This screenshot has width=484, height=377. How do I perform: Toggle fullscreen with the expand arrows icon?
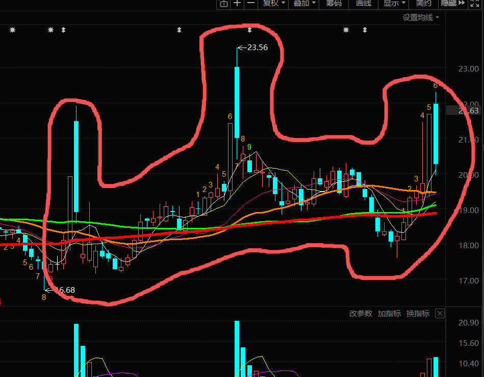(475, 4)
